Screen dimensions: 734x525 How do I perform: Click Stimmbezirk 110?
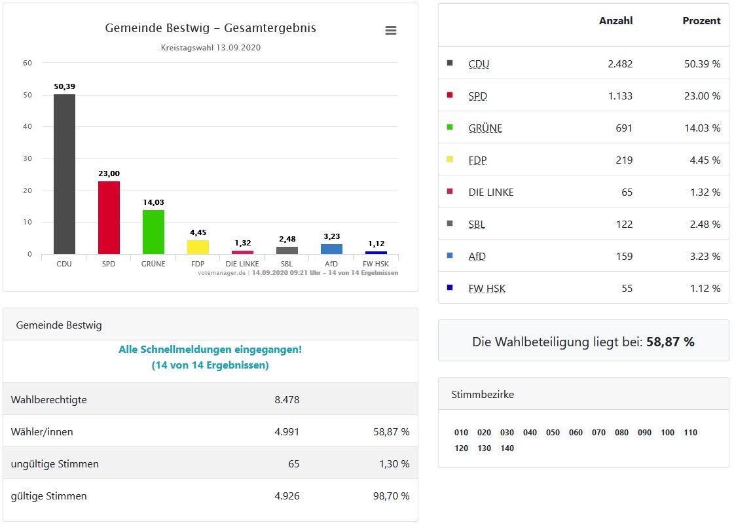(x=691, y=433)
